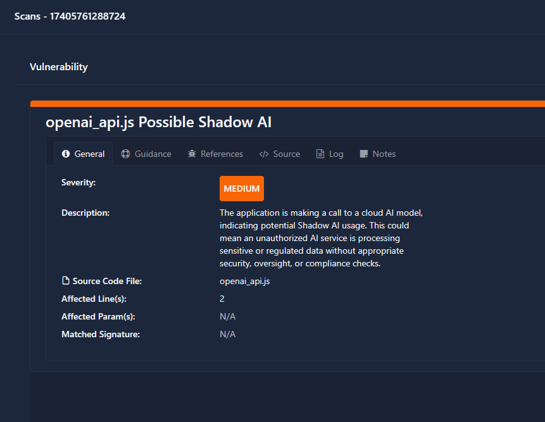The height and width of the screenshot is (422, 545).
Task: Click the 'Source Code File:' label
Action: (x=107, y=281)
